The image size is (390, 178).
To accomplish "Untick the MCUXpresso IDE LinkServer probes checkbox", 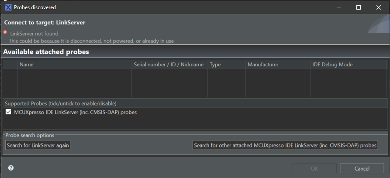I will [x=8, y=112].
